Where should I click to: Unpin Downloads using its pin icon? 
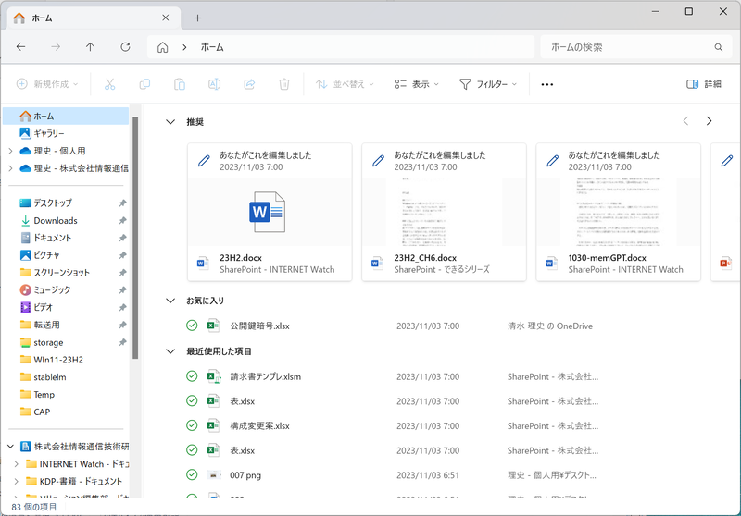tap(122, 220)
